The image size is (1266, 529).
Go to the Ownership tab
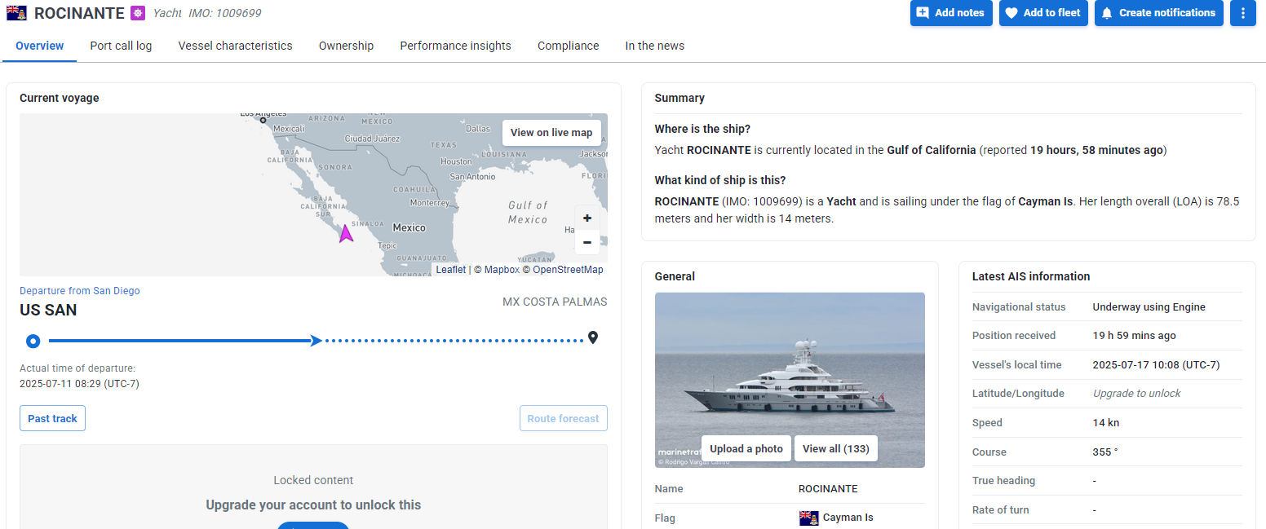[x=346, y=46]
